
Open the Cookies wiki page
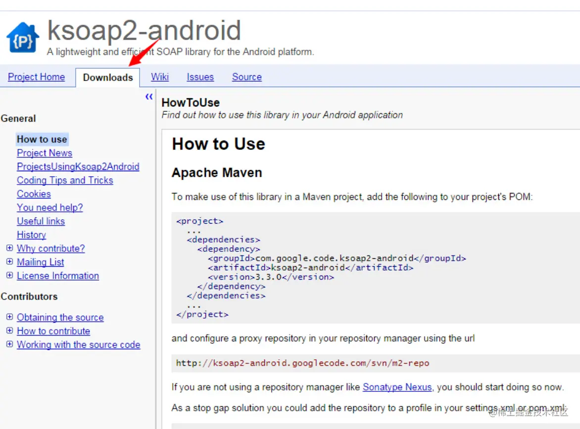[x=34, y=194]
